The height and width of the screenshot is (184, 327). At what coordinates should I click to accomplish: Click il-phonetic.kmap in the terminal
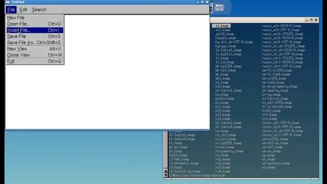click(x=183, y=164)
